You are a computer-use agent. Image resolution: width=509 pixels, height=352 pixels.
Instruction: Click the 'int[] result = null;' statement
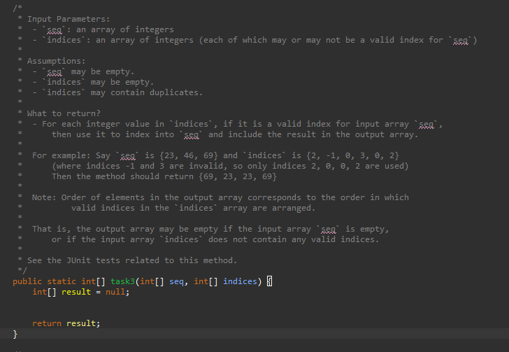coord(81,292)
